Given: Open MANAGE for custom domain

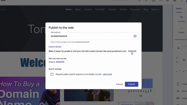Looking at the screenshot, I should (x=132, y=51).
